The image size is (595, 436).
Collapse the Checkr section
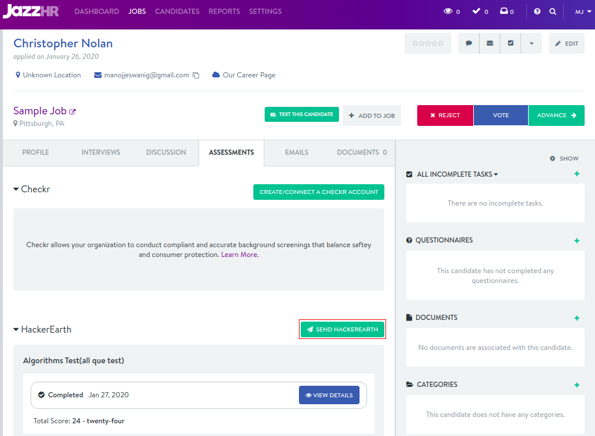(x=16, y=189)
